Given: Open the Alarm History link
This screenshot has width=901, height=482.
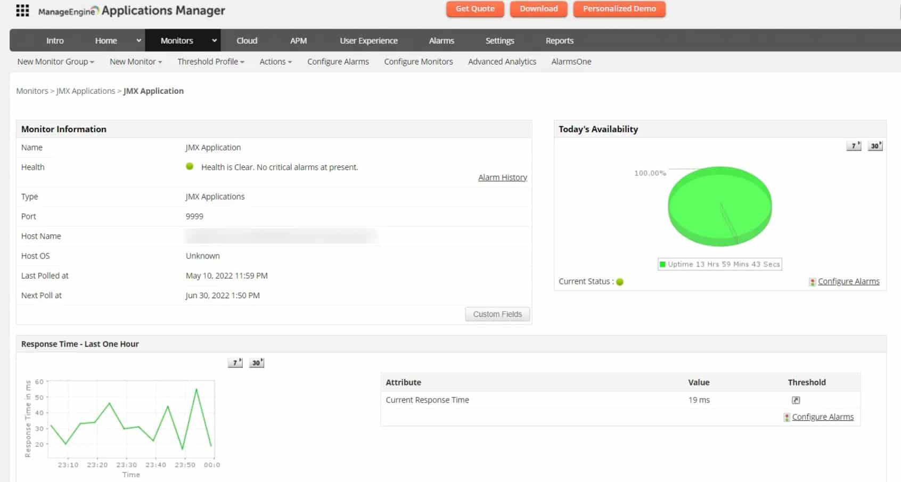Looking at the screenshot, I should tap(502, 177).
